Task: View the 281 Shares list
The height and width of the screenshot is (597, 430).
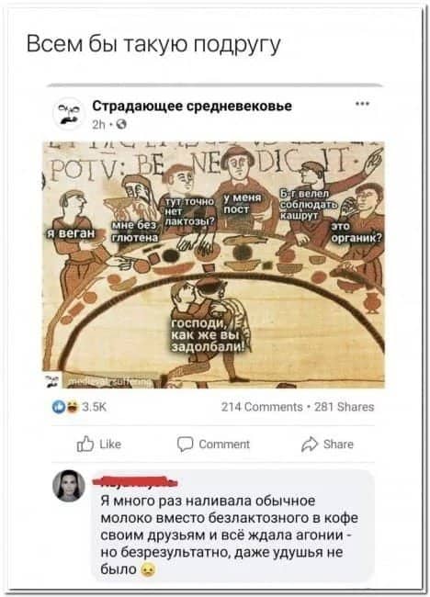Action: tap(345, 407)
